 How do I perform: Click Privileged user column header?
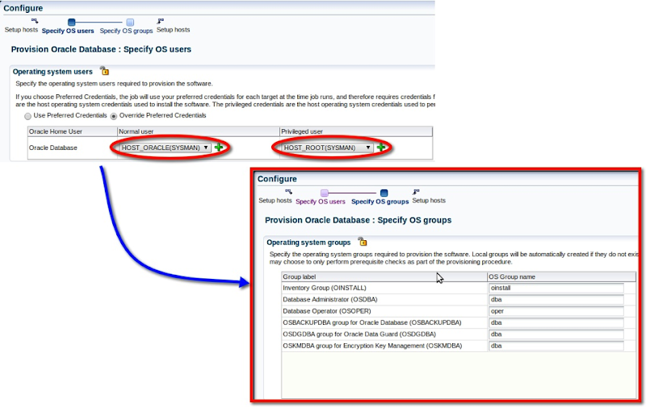[356, 131]
